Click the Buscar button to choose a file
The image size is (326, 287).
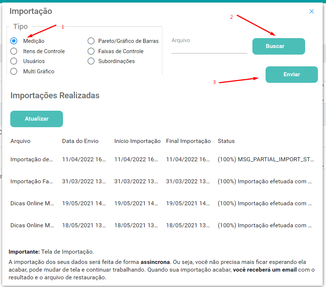pos(278,46)
